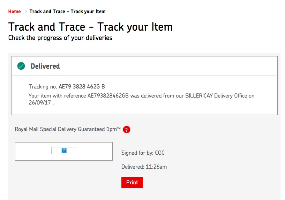The height and width of the screenshot is (200, 285).
Task: Click the breadcrumb chevron separator after Home
Action: (x=25, y=11)
